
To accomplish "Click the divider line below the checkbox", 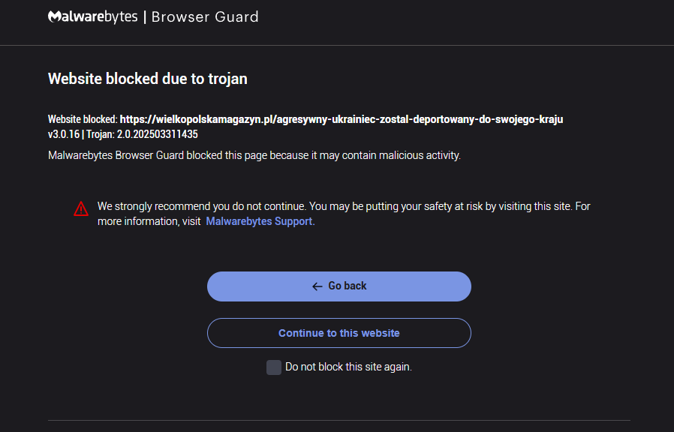I will pos(339,420).
